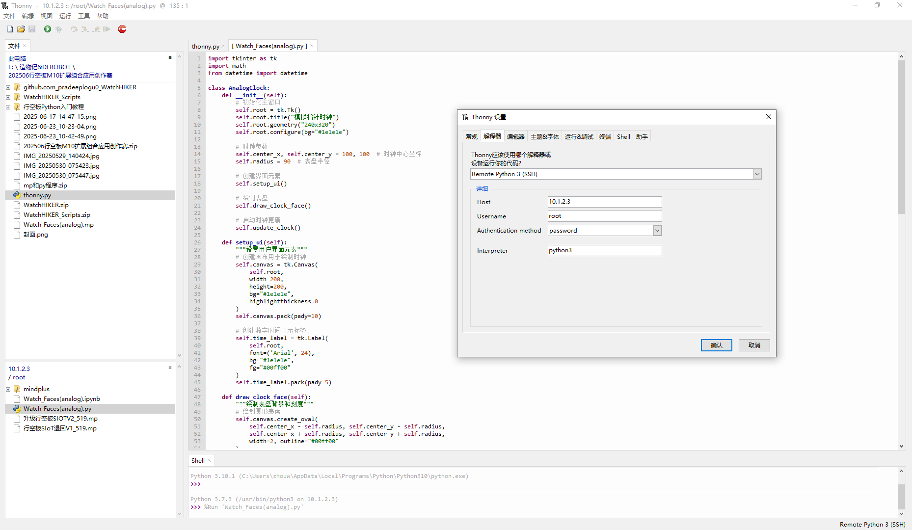Open the remote 10.1.2.3 files panel menu icon
The image size is (912, 530).
click(170, 368)
